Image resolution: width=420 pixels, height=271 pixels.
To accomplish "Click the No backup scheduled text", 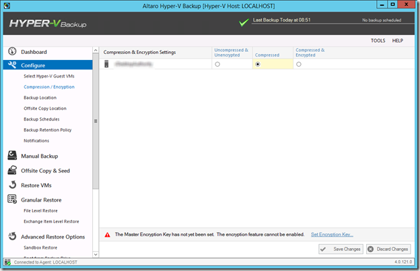I will click(382, 20).
